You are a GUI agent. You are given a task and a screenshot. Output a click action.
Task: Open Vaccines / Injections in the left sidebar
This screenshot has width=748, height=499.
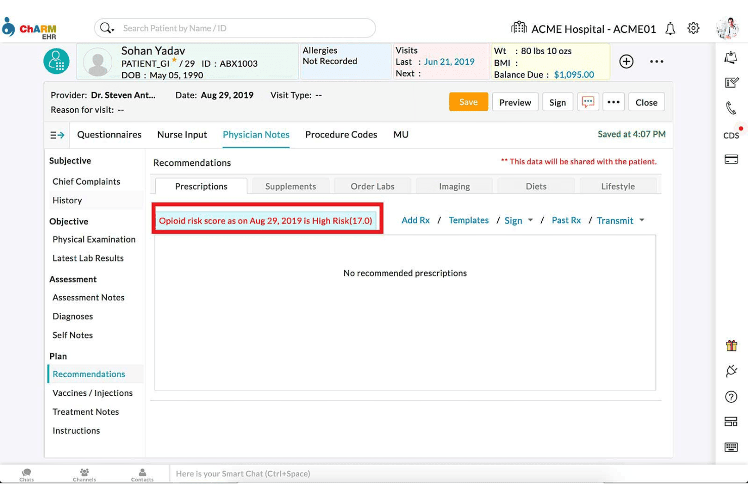tap(92, 393)
